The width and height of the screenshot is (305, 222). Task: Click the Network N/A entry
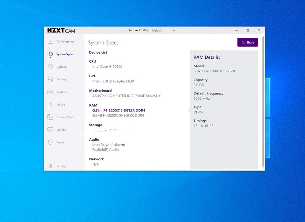(96, 164)
